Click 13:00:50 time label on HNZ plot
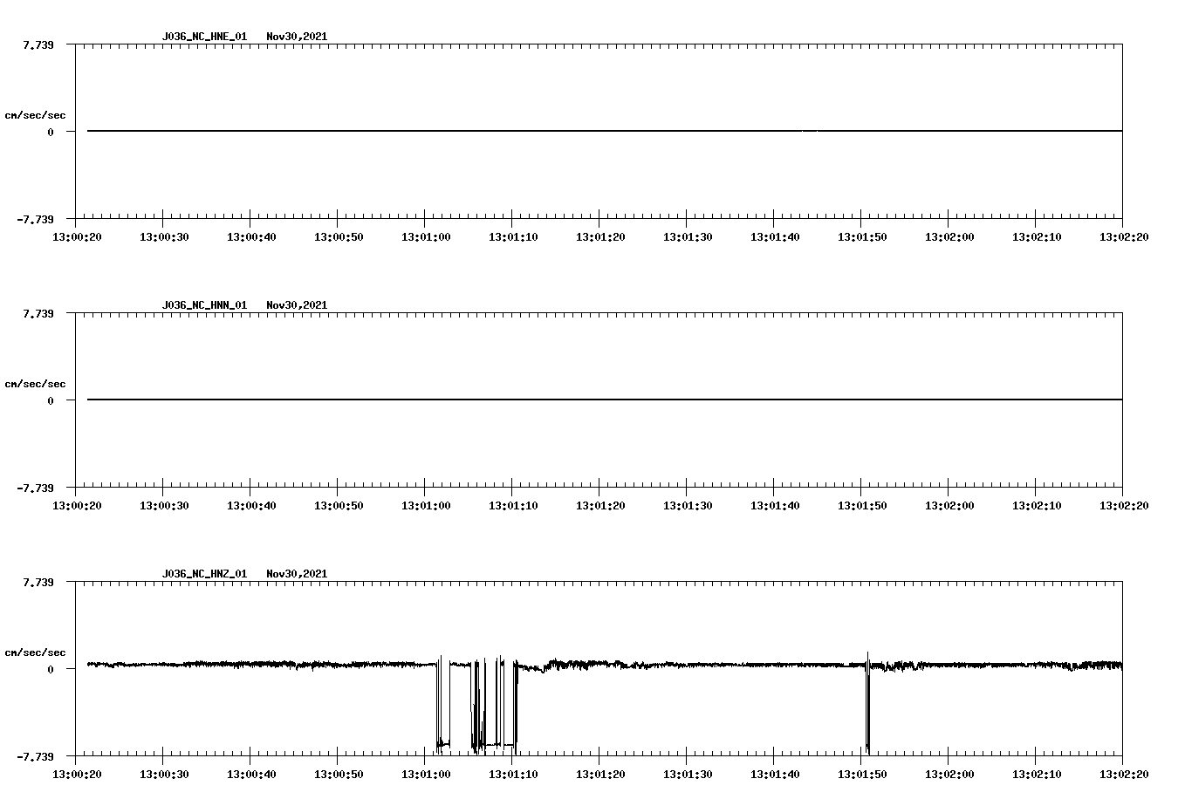 pyautogui.click(x=339, y=774)
